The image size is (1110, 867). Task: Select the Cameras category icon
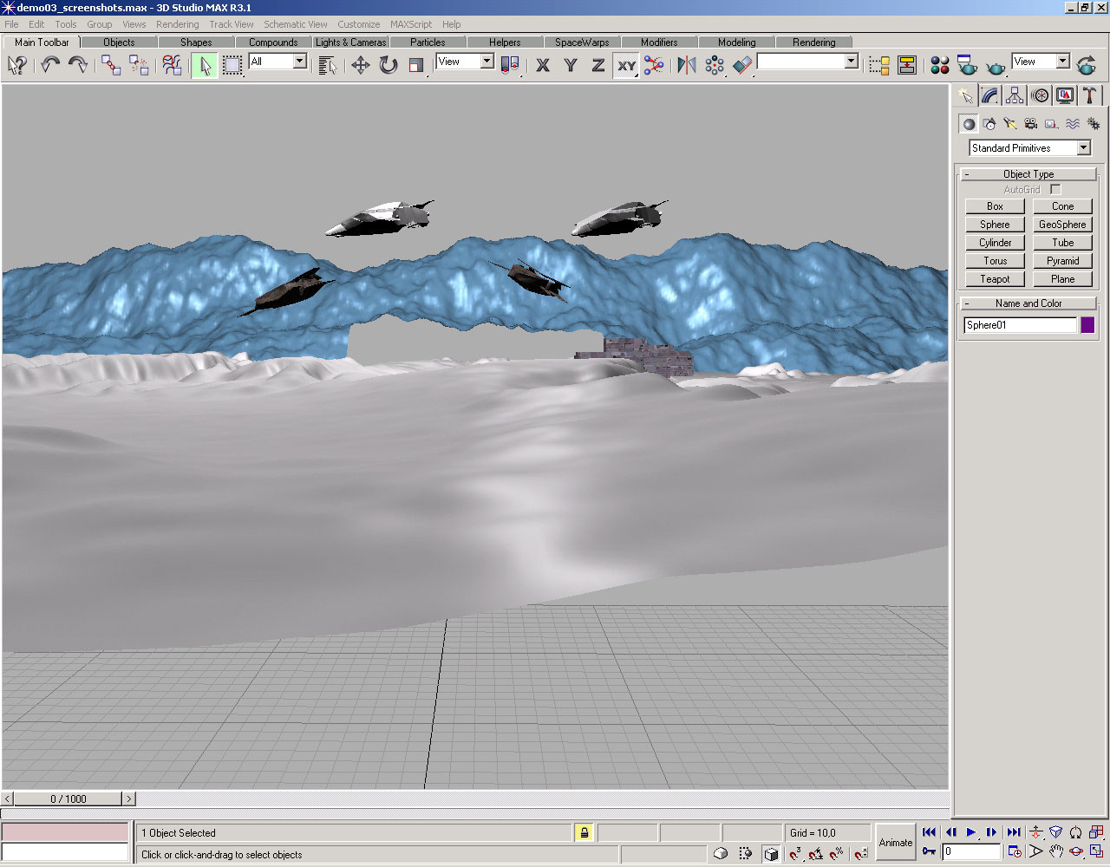(x=1030, y=124)
